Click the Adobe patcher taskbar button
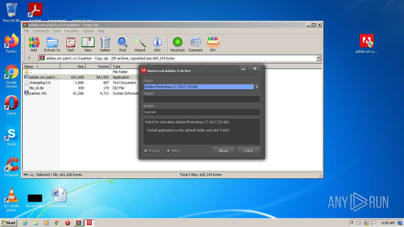Screen dimensions: 404x227 pyautogui.click(x=89, y=223)
